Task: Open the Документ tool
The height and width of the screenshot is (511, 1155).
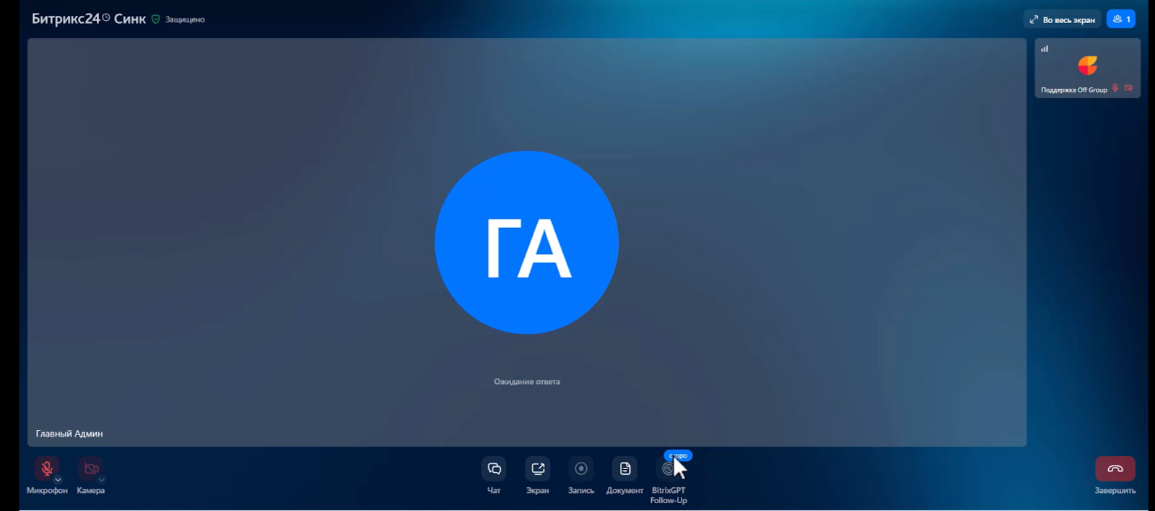Action: 625,469
